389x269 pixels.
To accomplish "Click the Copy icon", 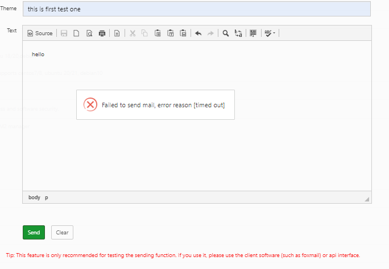I will (144, 33).
